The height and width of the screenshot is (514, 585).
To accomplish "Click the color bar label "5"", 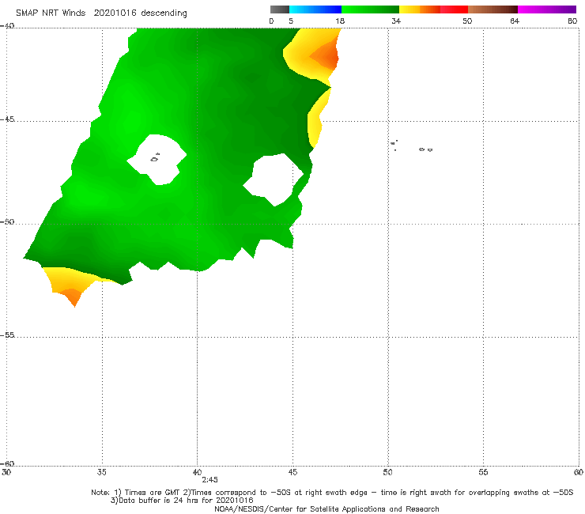I will [291, 21].
